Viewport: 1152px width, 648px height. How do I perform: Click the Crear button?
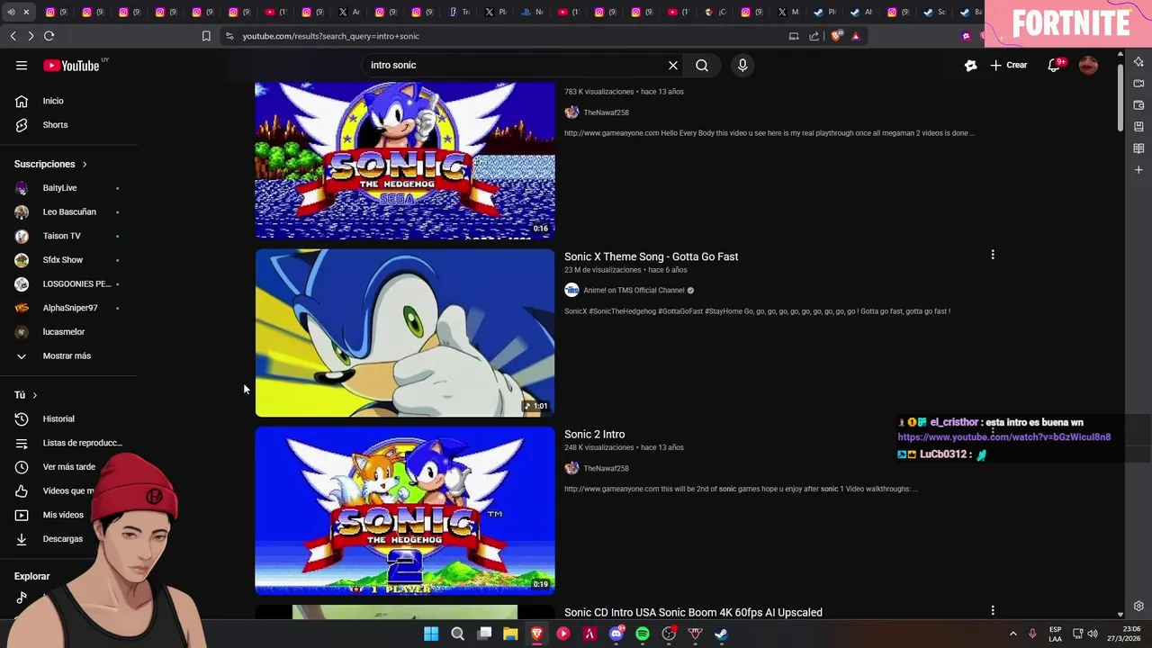(1009, 65)
